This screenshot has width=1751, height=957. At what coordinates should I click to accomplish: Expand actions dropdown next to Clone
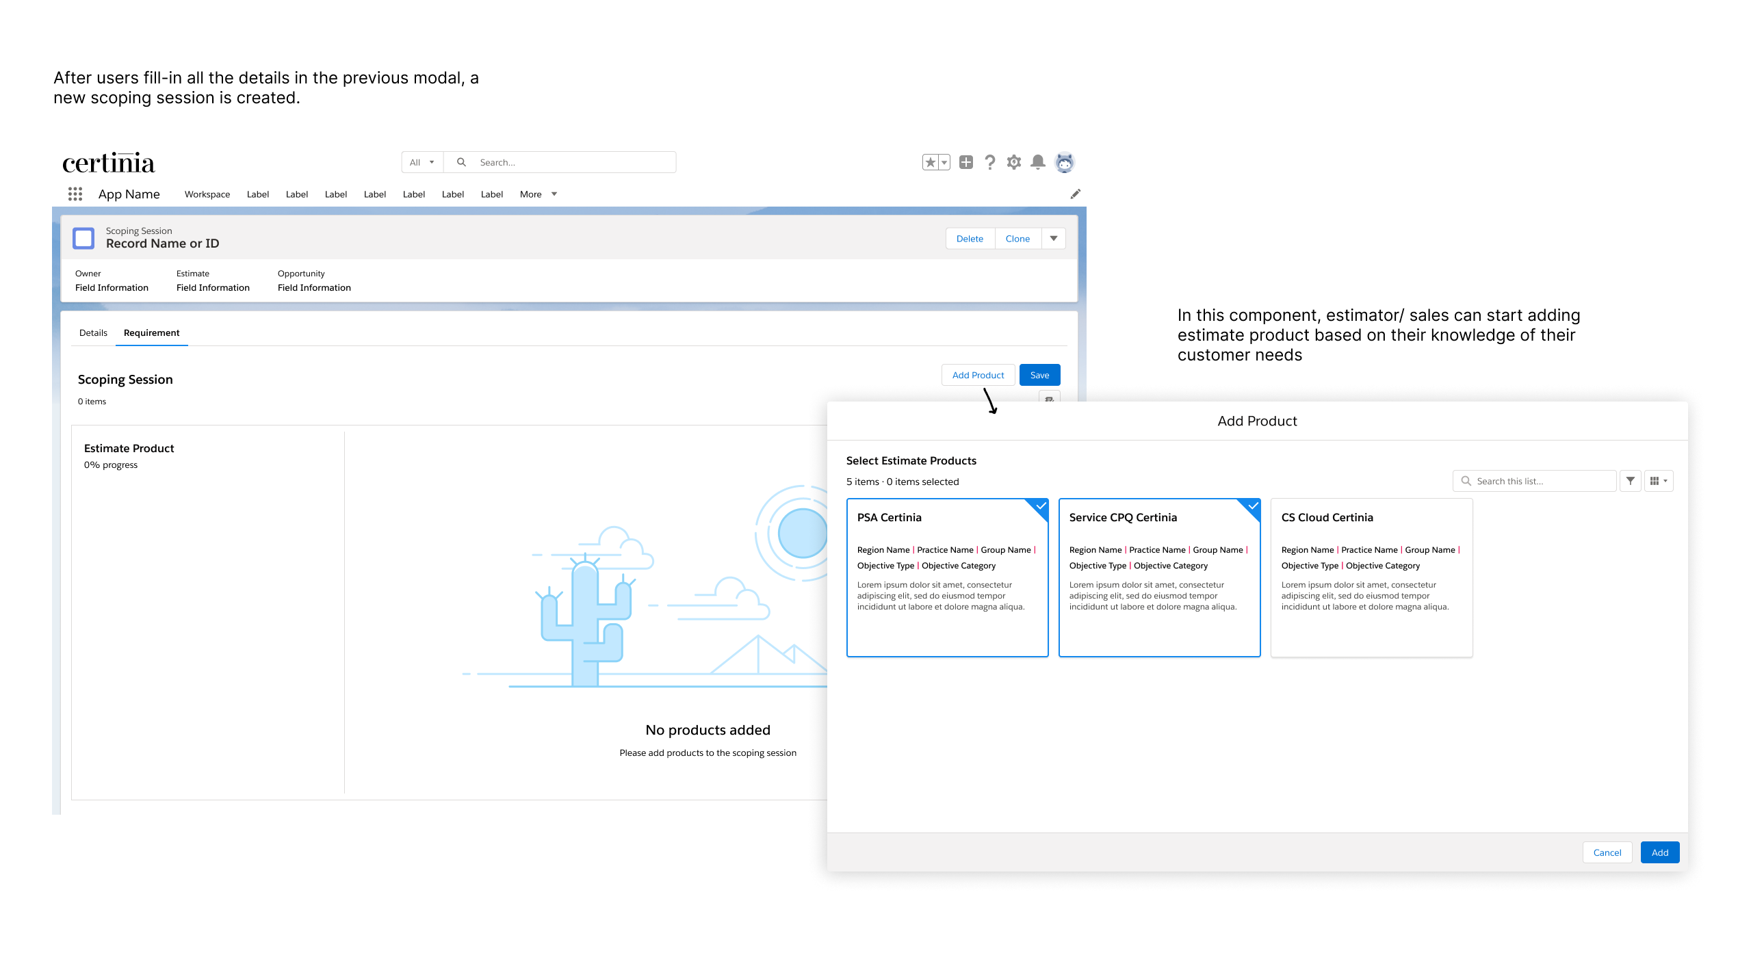(x=1053, y=239)
